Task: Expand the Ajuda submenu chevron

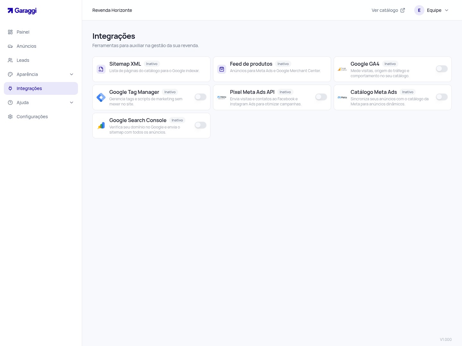Action: tap(72, 103)
